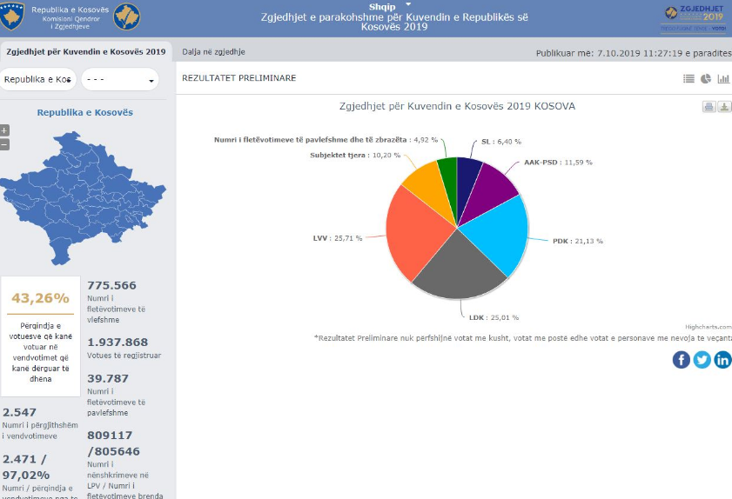Image resolution: width=732 pixels, height=499 pixels.
Task: Open the Republika e Kosovës region dropdown
Action: point(38,80)
